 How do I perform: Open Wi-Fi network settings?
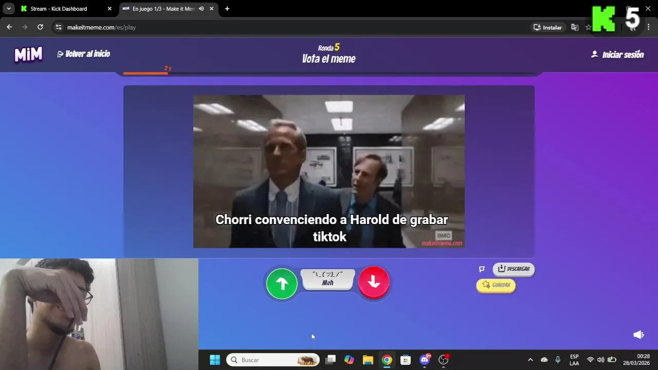(x=590, y=360)
